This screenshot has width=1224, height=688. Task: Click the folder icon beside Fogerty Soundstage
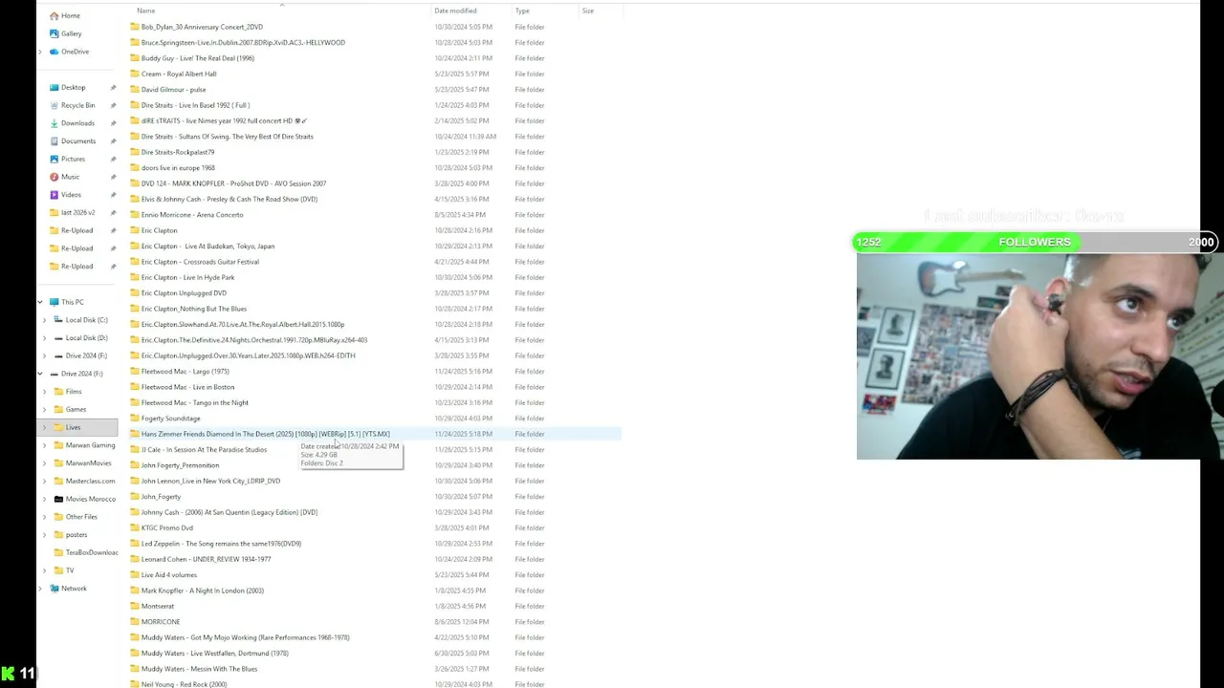(135, 419)
